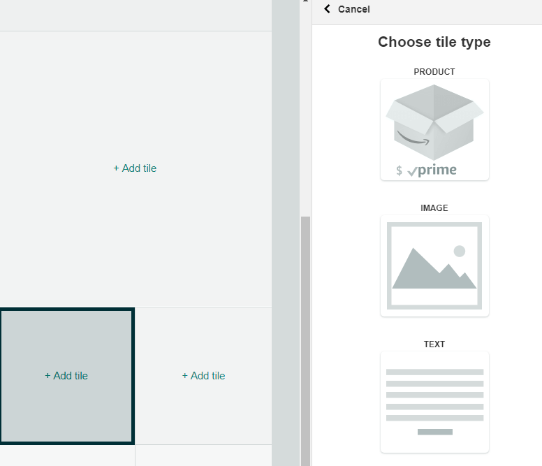Choose the Image tile type picture icon
Image resolution: width=542 pixels, height=466 pixels.
click(x=434, y=266)
